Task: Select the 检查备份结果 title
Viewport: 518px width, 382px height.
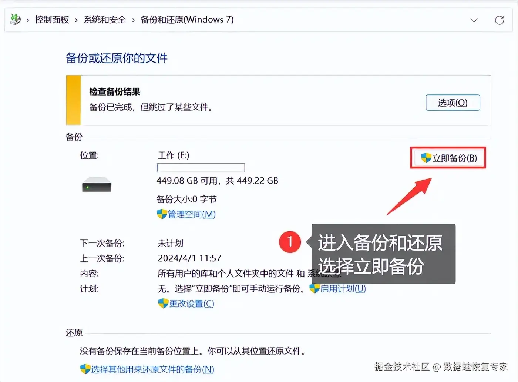Action: (x=115, y=91)
